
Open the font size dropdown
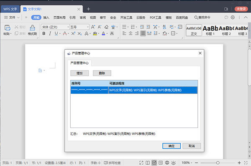point(88,27)
